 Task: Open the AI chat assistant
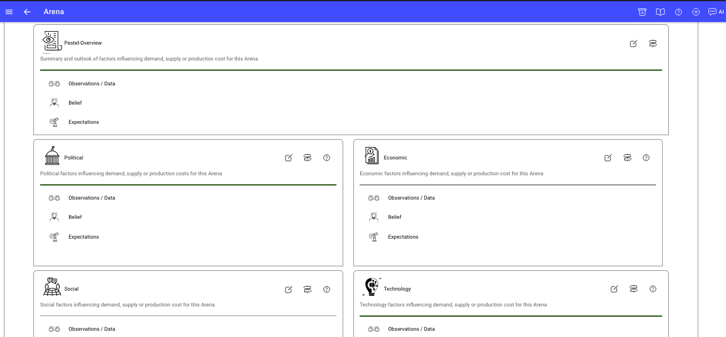click(716, 12)
